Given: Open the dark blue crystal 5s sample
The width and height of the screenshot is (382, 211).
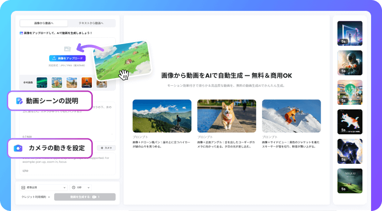Looking at the screenshot, I should click(350, 151).
